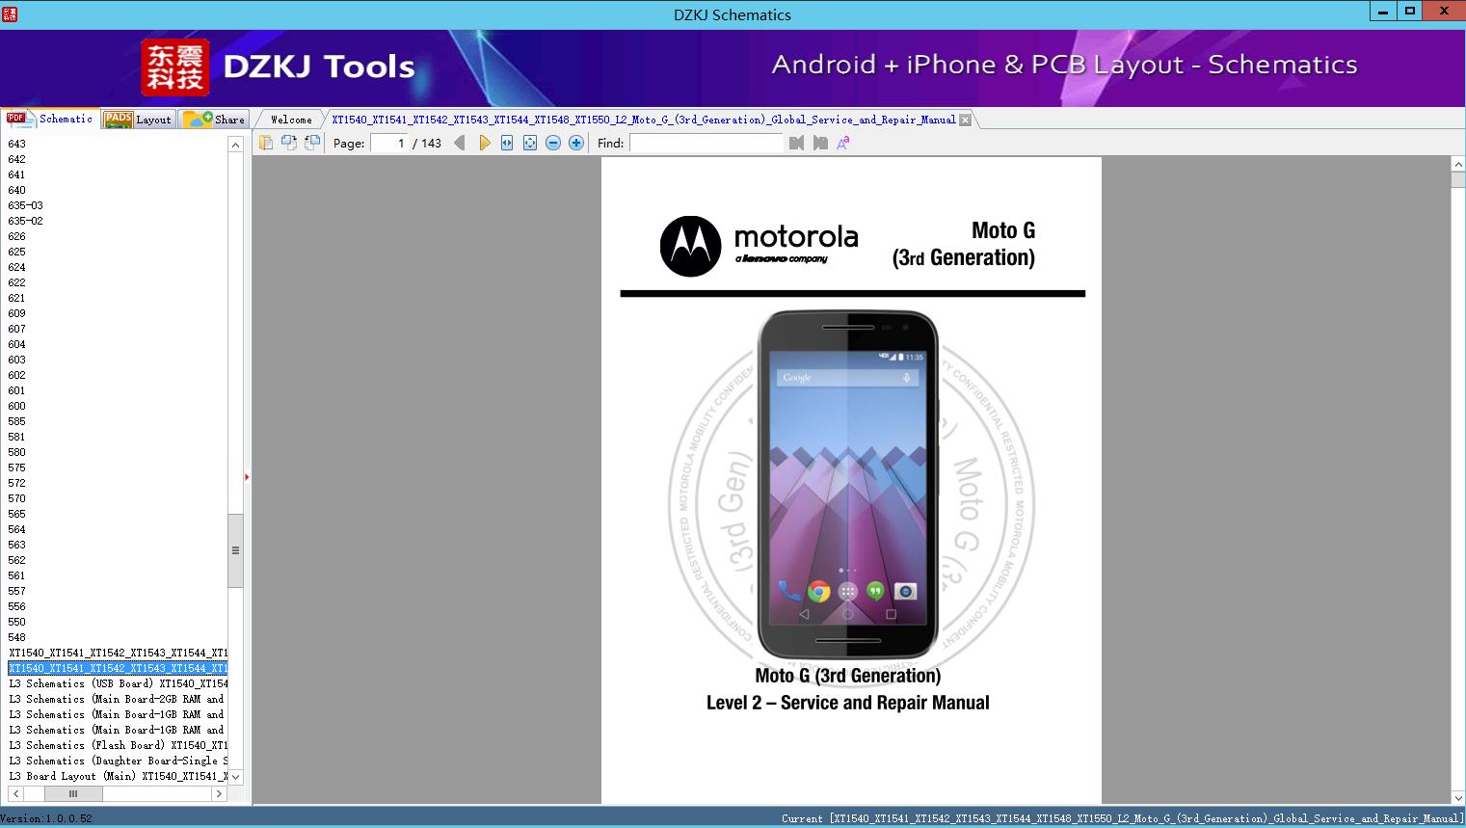The width and height of the screenshot is (1466, 828).
Task: Click the clipboard icon starting the viewer toolbar
Action: [265, 143]
